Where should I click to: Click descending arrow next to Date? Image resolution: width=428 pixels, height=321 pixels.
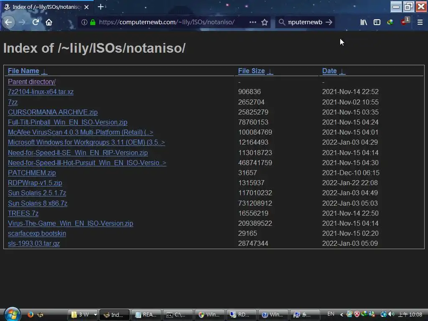(342, 71)
